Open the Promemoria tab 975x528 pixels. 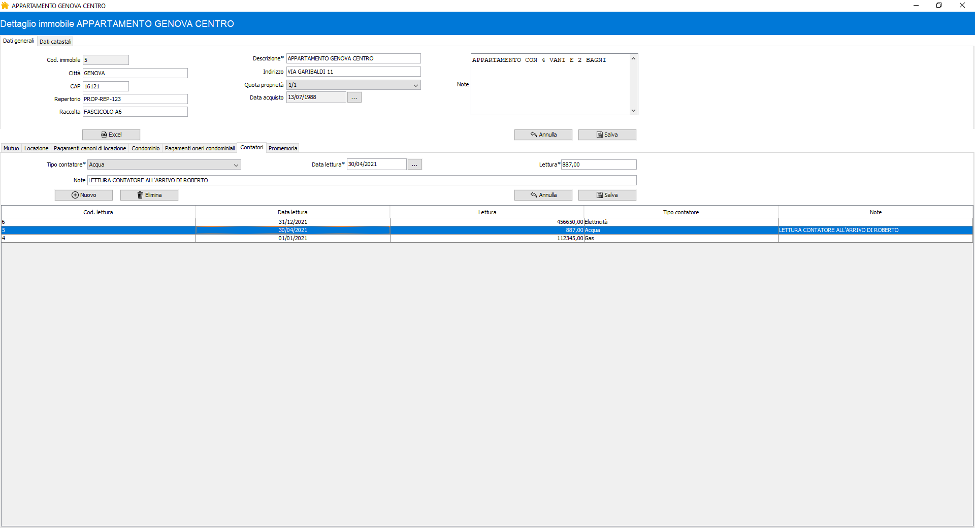[283, 148]
